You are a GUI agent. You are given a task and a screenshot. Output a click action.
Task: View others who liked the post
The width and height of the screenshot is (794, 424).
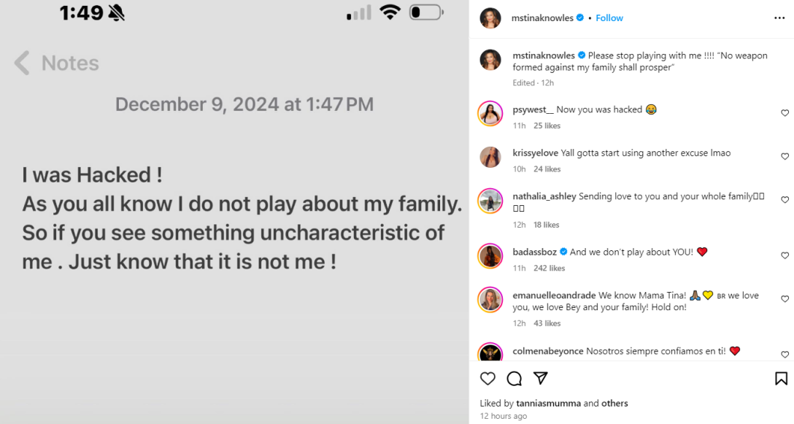[615, 403]
